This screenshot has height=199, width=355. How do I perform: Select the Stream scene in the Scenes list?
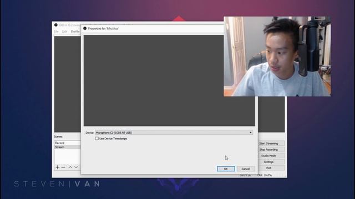pos(68,147)
